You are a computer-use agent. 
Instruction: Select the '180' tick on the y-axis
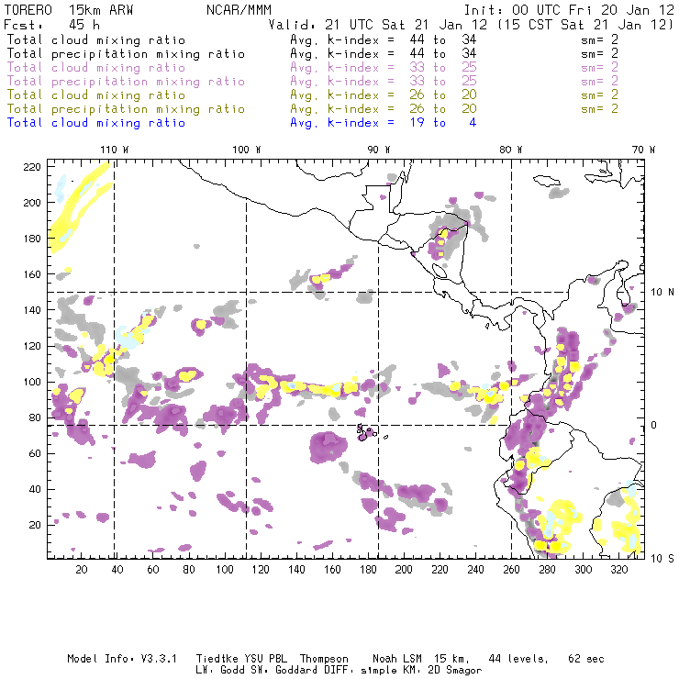[x=32, y=239]
